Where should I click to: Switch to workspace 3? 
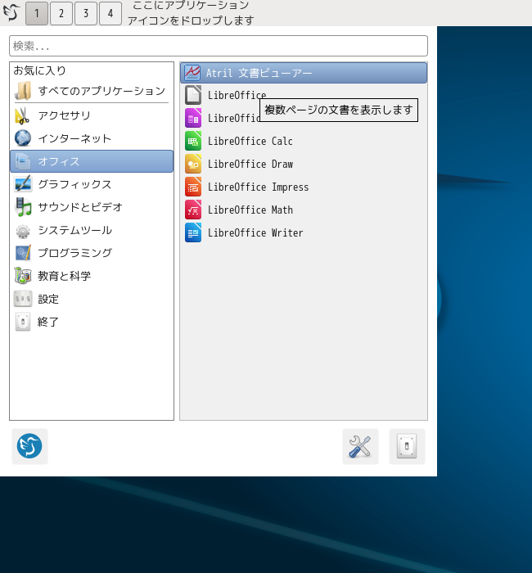[86, 14]
